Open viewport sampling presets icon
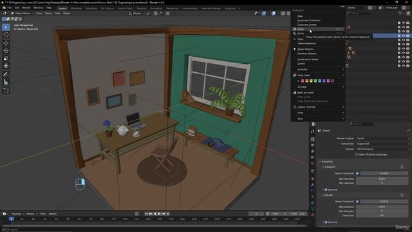The width and height of the screenshot is (412, 232). point(402,167)
